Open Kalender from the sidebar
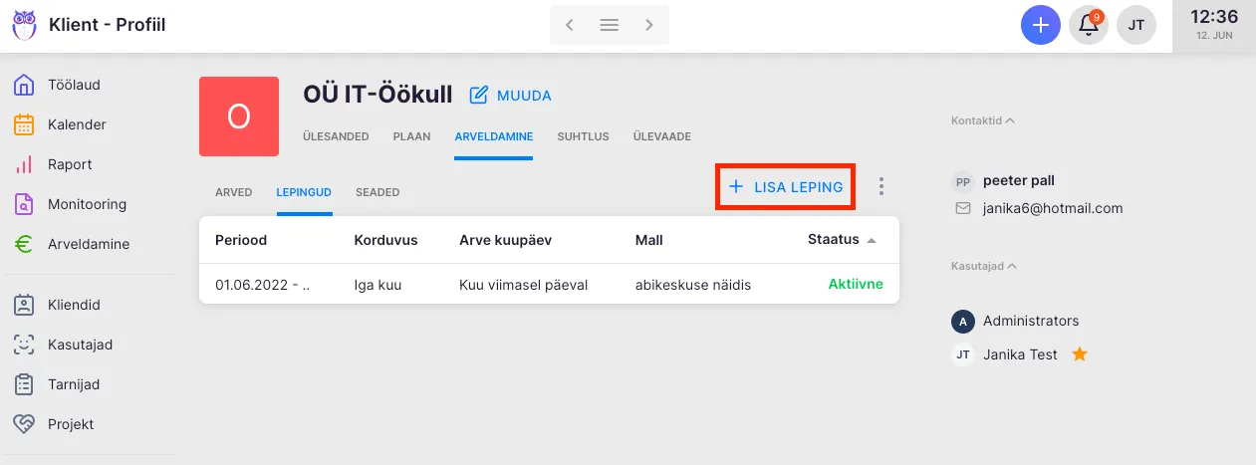The image size is (1256, 465). coord(25,124)
